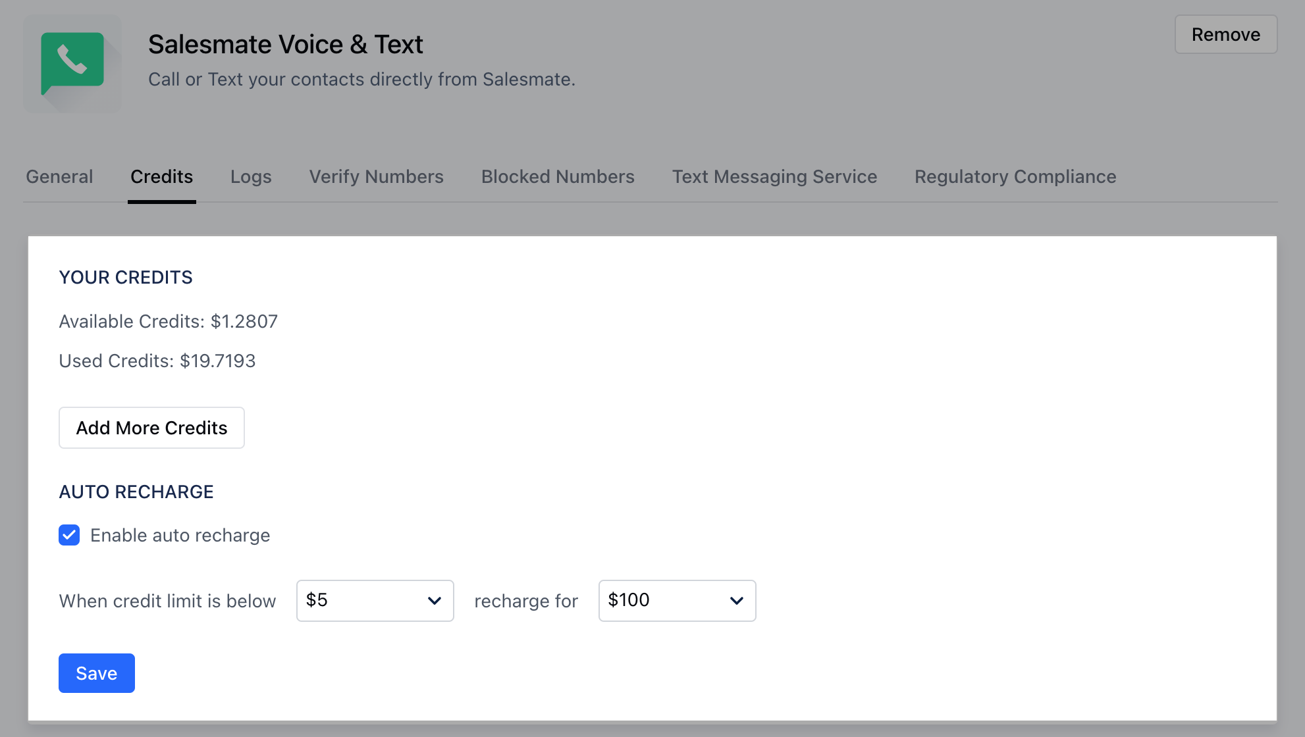This screenshot has height=737, width=1305.
Task: Switch to the General tab
Action: pos(59,176)
